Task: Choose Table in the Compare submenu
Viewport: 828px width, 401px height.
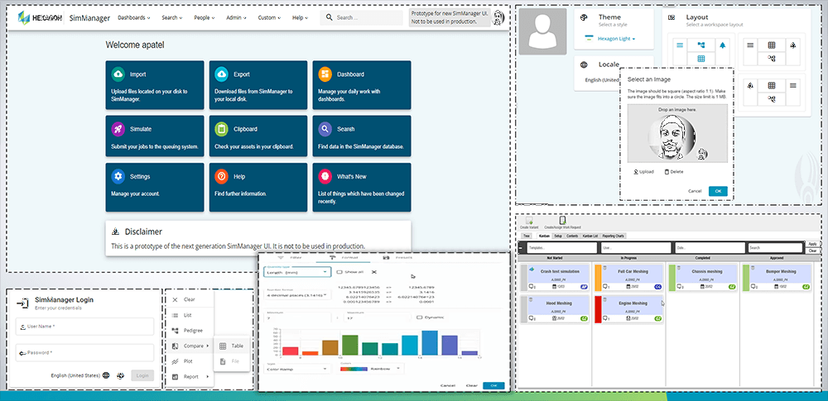Action: [232, 346]
